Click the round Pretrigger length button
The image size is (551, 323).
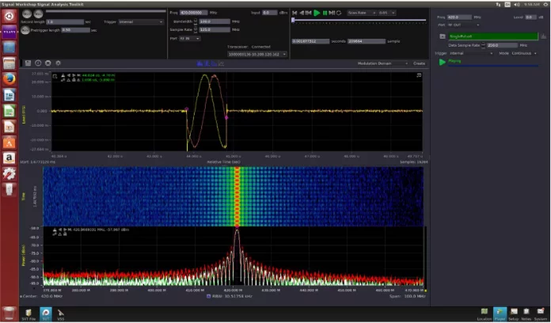point(25,30)
